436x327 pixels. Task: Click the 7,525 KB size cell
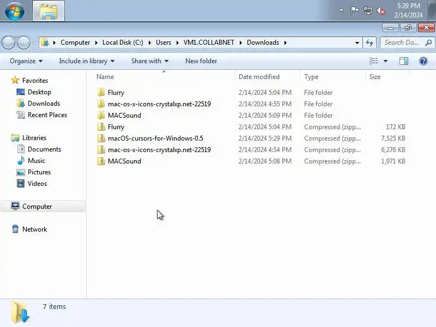pos(393,138)
